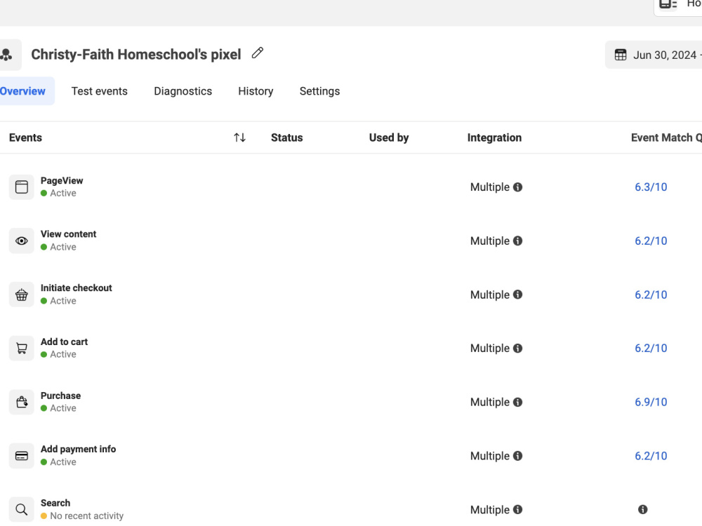Click the Add payment info card icon
702x526 pixels.
pyautogui.click(x=22, y=456)
